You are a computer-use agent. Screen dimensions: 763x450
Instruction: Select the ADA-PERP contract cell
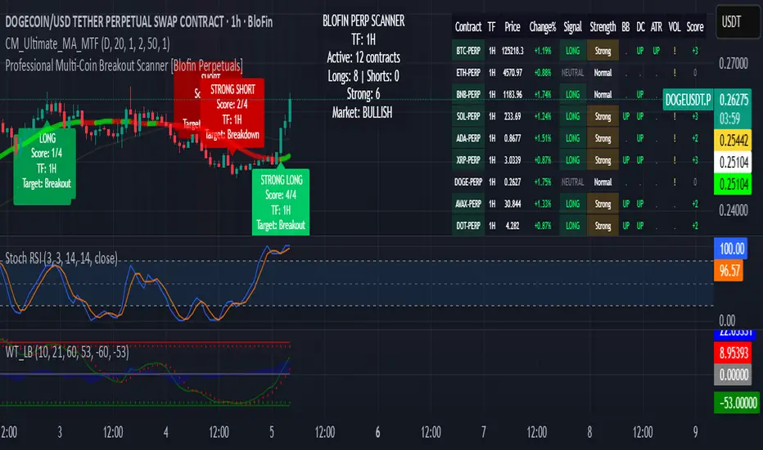[468, 138]
